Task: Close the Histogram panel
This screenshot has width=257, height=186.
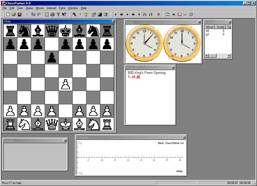Action: pyautogui.click(x=184, y=137)
